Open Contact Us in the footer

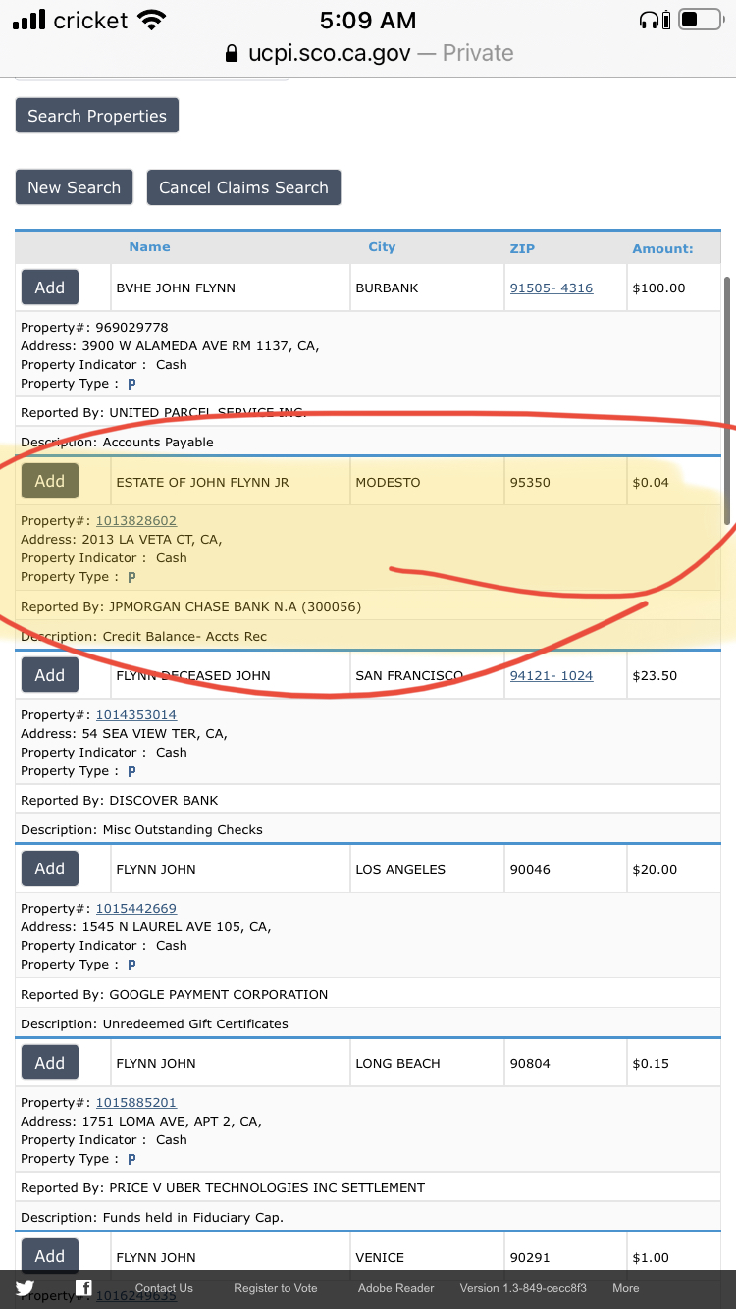click(x=164, y=1288)
